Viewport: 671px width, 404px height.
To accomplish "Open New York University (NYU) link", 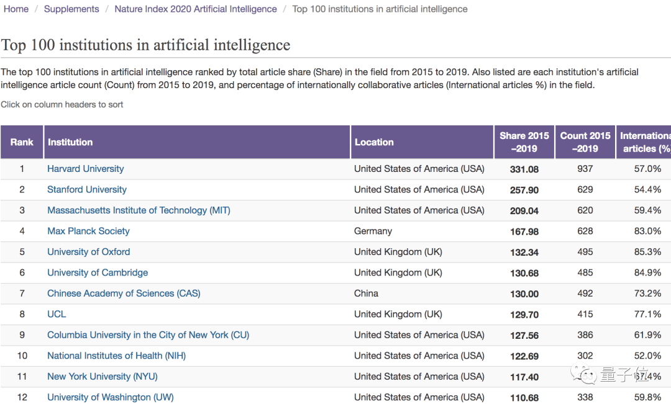I will (103, 377).
